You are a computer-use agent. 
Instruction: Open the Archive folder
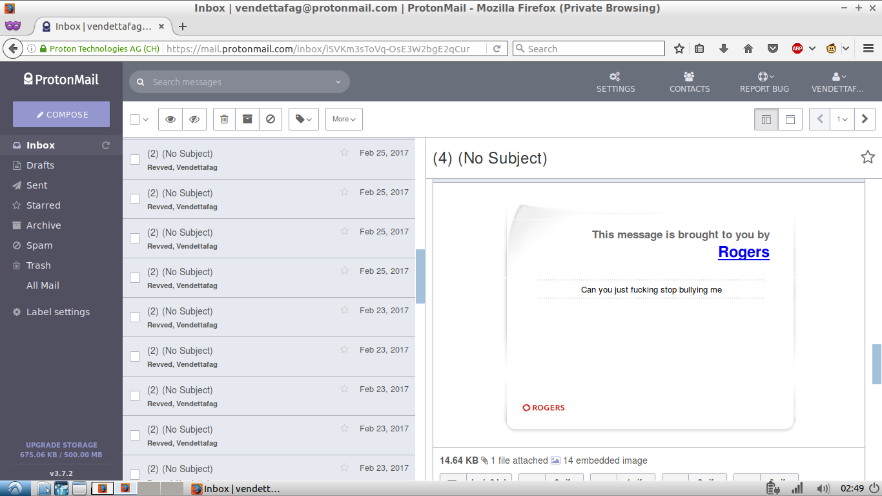pyautogui.click(x=43, y=225)
